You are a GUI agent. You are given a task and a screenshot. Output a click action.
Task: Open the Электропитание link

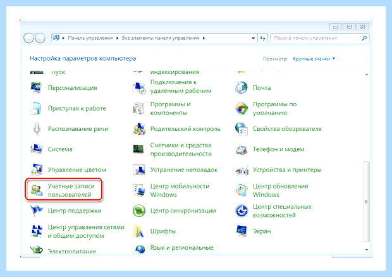[72, 251]
